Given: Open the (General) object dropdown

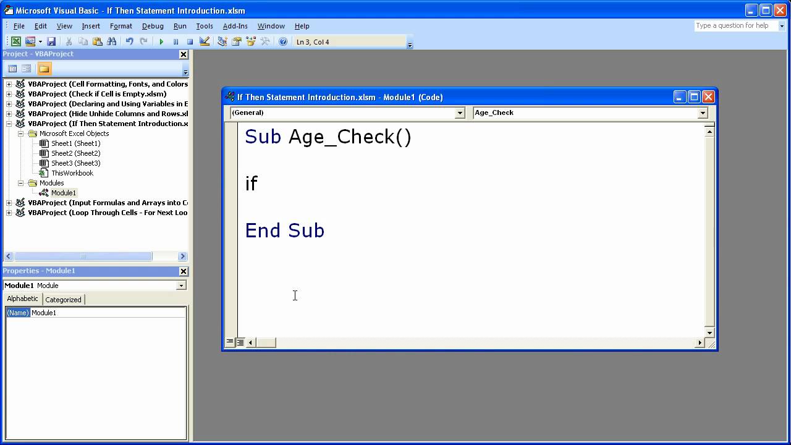Looking at the screenshot, I should coord(460,113).
